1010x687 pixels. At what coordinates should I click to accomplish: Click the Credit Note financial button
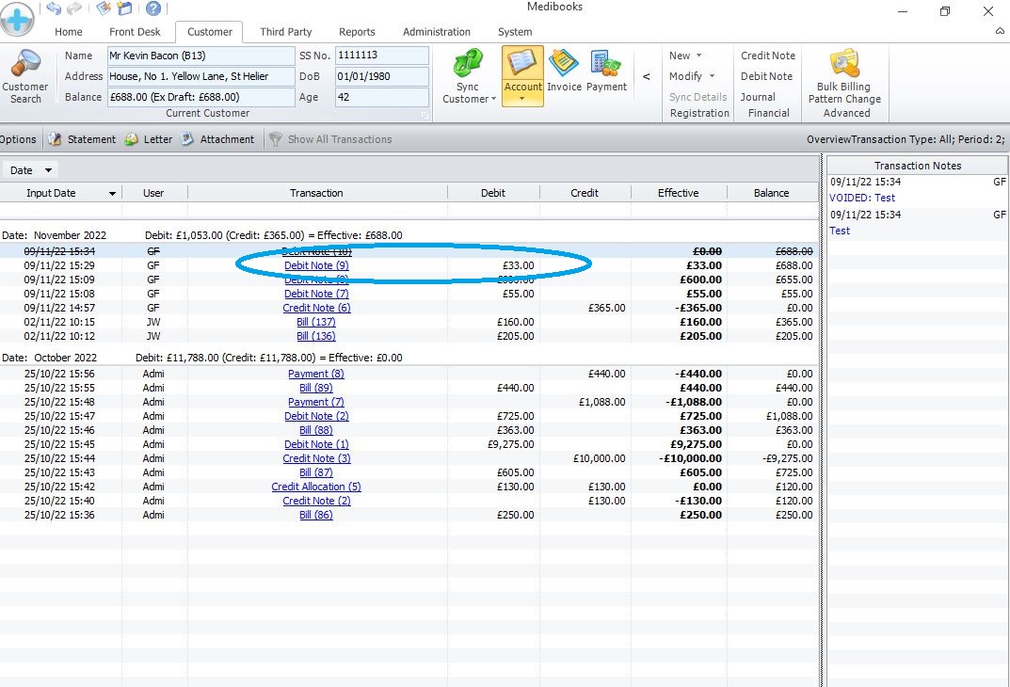pyautogui.click(x=767, y=56)
